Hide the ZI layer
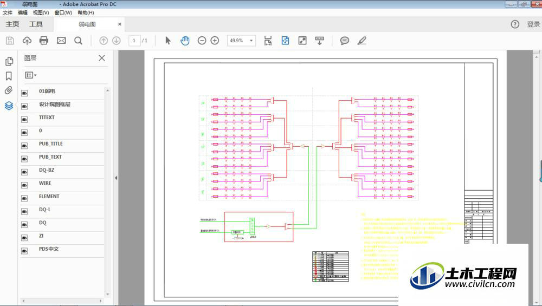542x306 pixels. [24, 238]
